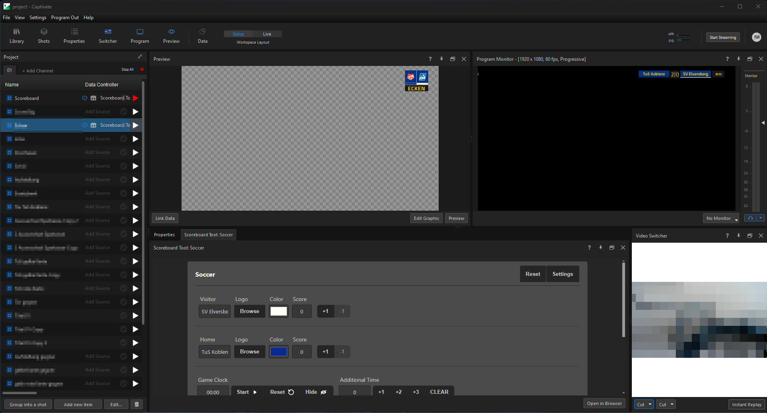
Task: Collapse the audio monitor side arrow
Action: tap(763, 123)
